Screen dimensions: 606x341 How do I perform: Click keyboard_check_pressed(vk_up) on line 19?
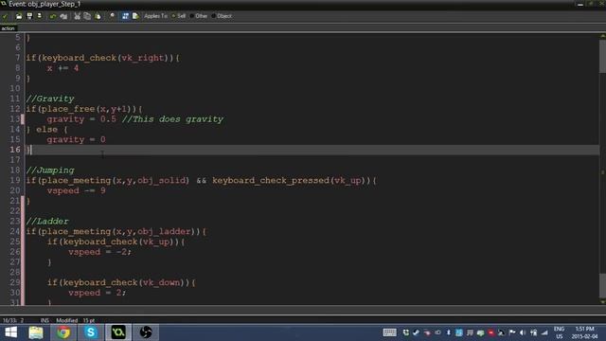click(289, 180)
